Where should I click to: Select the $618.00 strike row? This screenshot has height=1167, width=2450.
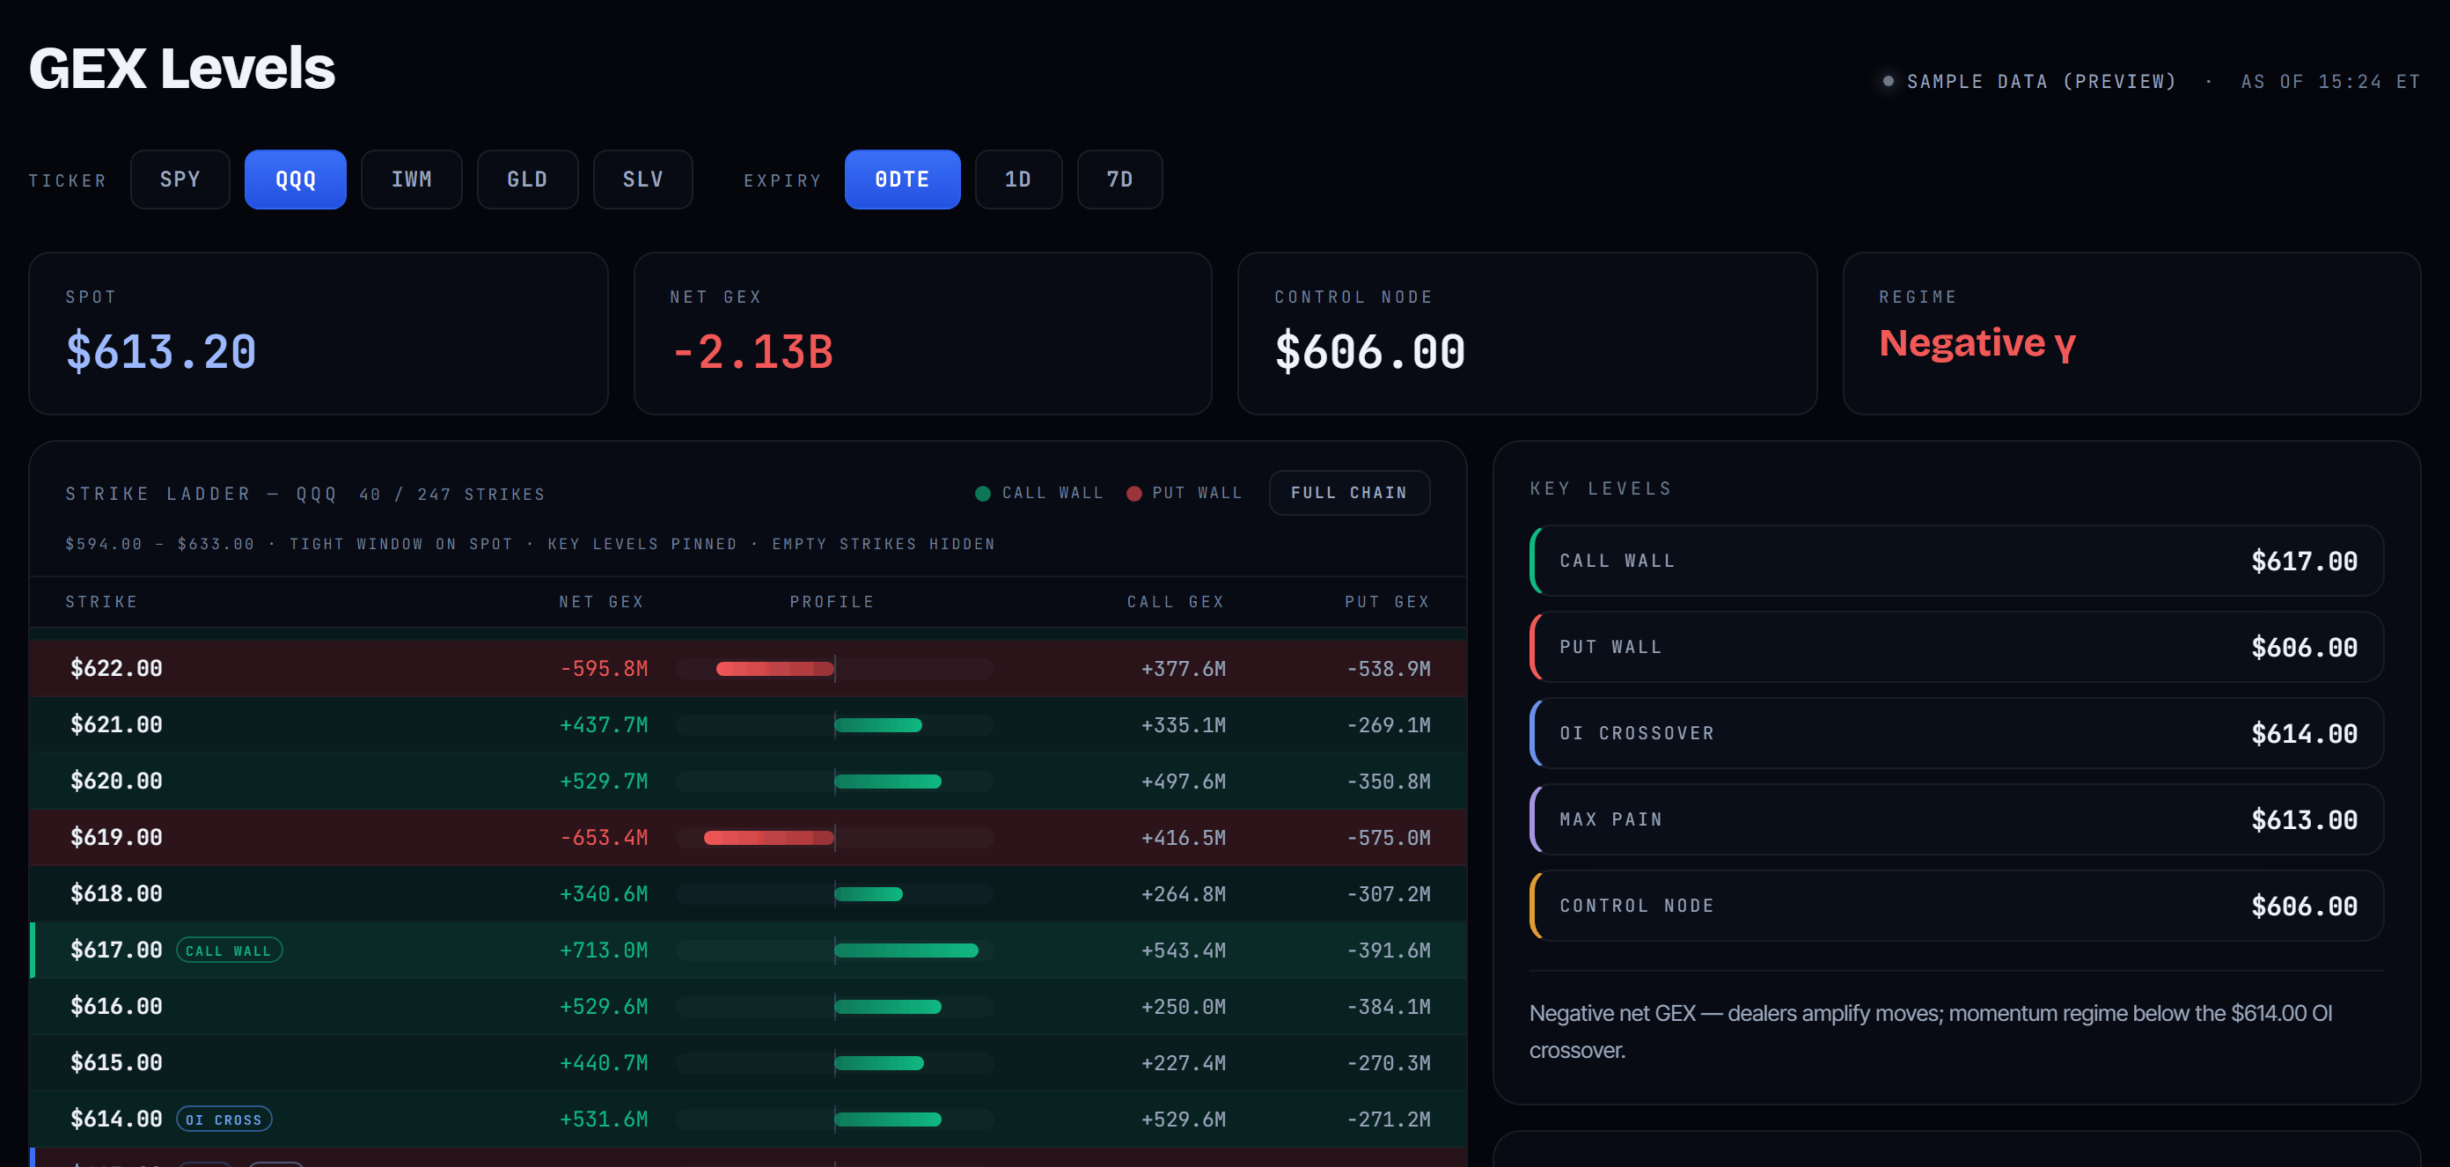point(747,893)
